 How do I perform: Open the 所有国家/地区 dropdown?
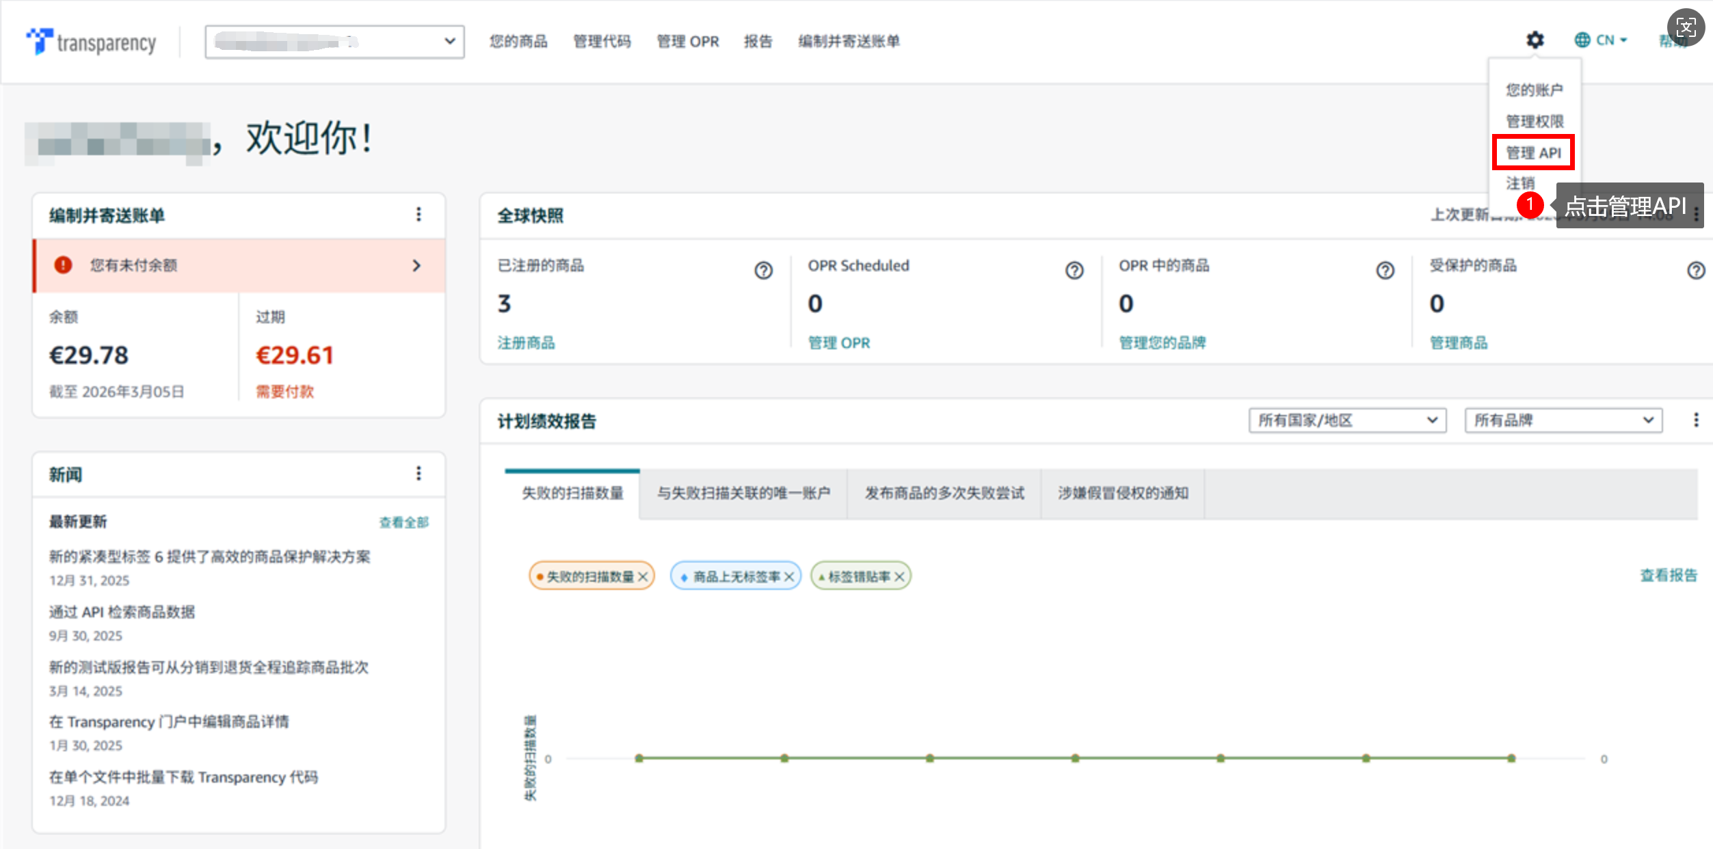[x=1346, y=420]
